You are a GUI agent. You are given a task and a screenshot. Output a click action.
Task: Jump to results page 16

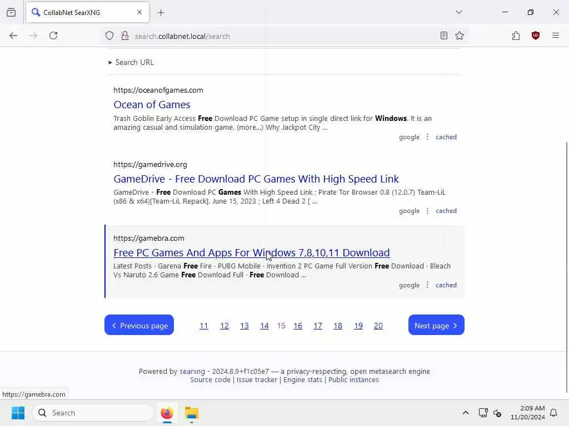[298, 326]
